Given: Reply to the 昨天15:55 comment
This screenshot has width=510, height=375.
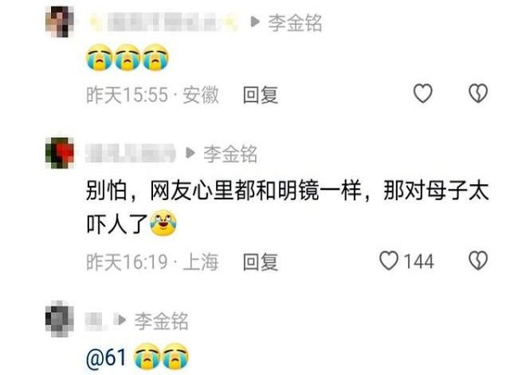Looking at the screenshot, I should click(260, 95).
